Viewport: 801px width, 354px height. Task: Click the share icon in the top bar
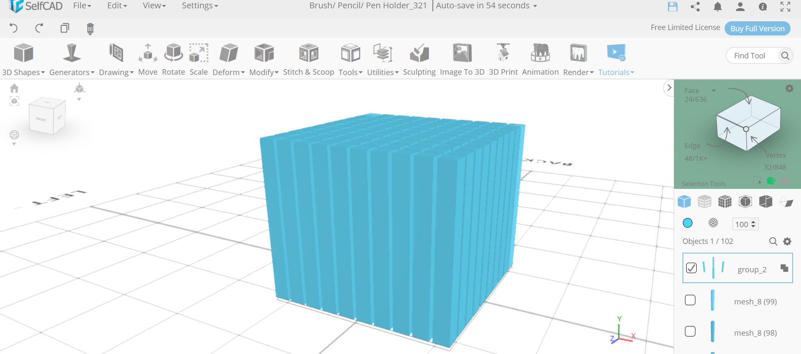(x=695, y=6)
